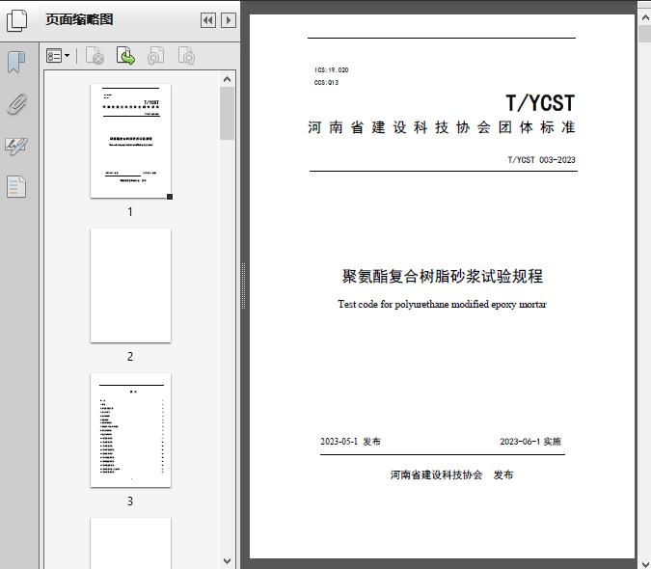Click the ICS:19.020 code text
This screenshot has height=569, width=651.
[332, 69]
